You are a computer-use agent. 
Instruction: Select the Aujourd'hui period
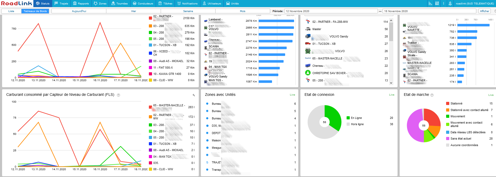click(79, 11)
